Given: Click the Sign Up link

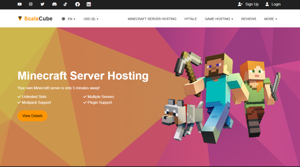Looking at the screenshot, I should pyautogui.click(x=248, y=4).
